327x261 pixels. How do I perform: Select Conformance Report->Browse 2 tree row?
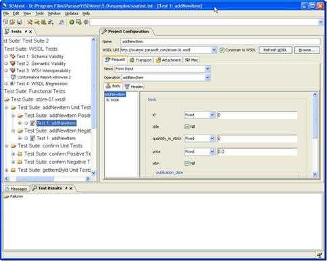coord(44,77)
